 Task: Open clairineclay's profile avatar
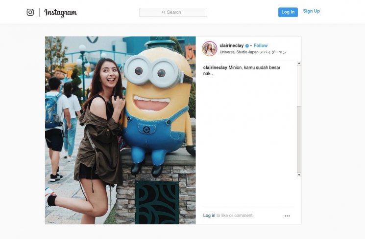[210, 48]
